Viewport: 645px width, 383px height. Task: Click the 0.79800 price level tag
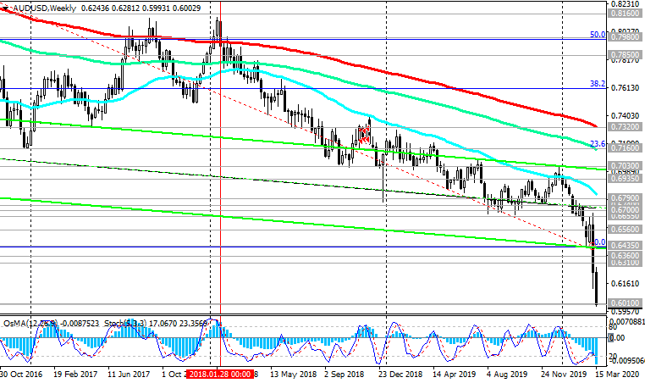pyautogui.click(x=626, y=38)
